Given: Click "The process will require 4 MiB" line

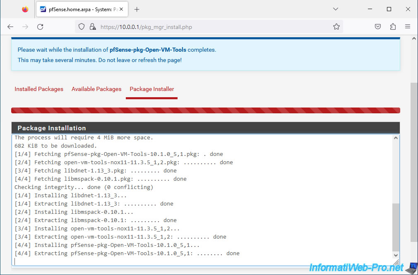Looking at the screenshot, I should pyautogui.click(x=84, y=137).
